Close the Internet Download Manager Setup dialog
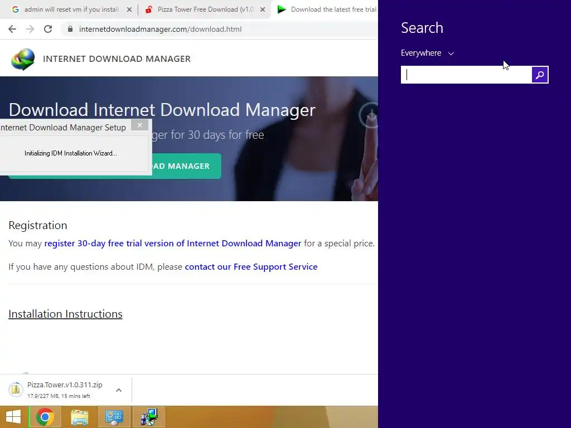The image size is (571, 428). tap(140, 125)
